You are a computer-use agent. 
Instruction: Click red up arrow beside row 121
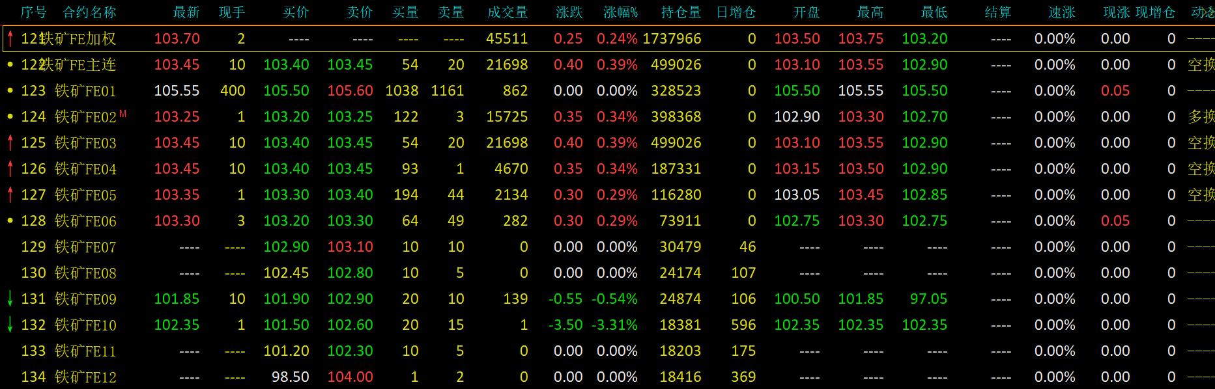pyautogui.click(x=10, y=38)
